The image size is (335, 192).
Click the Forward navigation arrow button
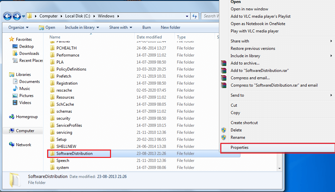click(x=17, y=16)
